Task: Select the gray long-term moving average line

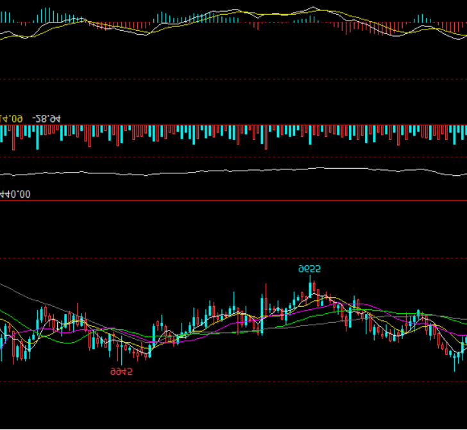Action: tap(38, 300)
